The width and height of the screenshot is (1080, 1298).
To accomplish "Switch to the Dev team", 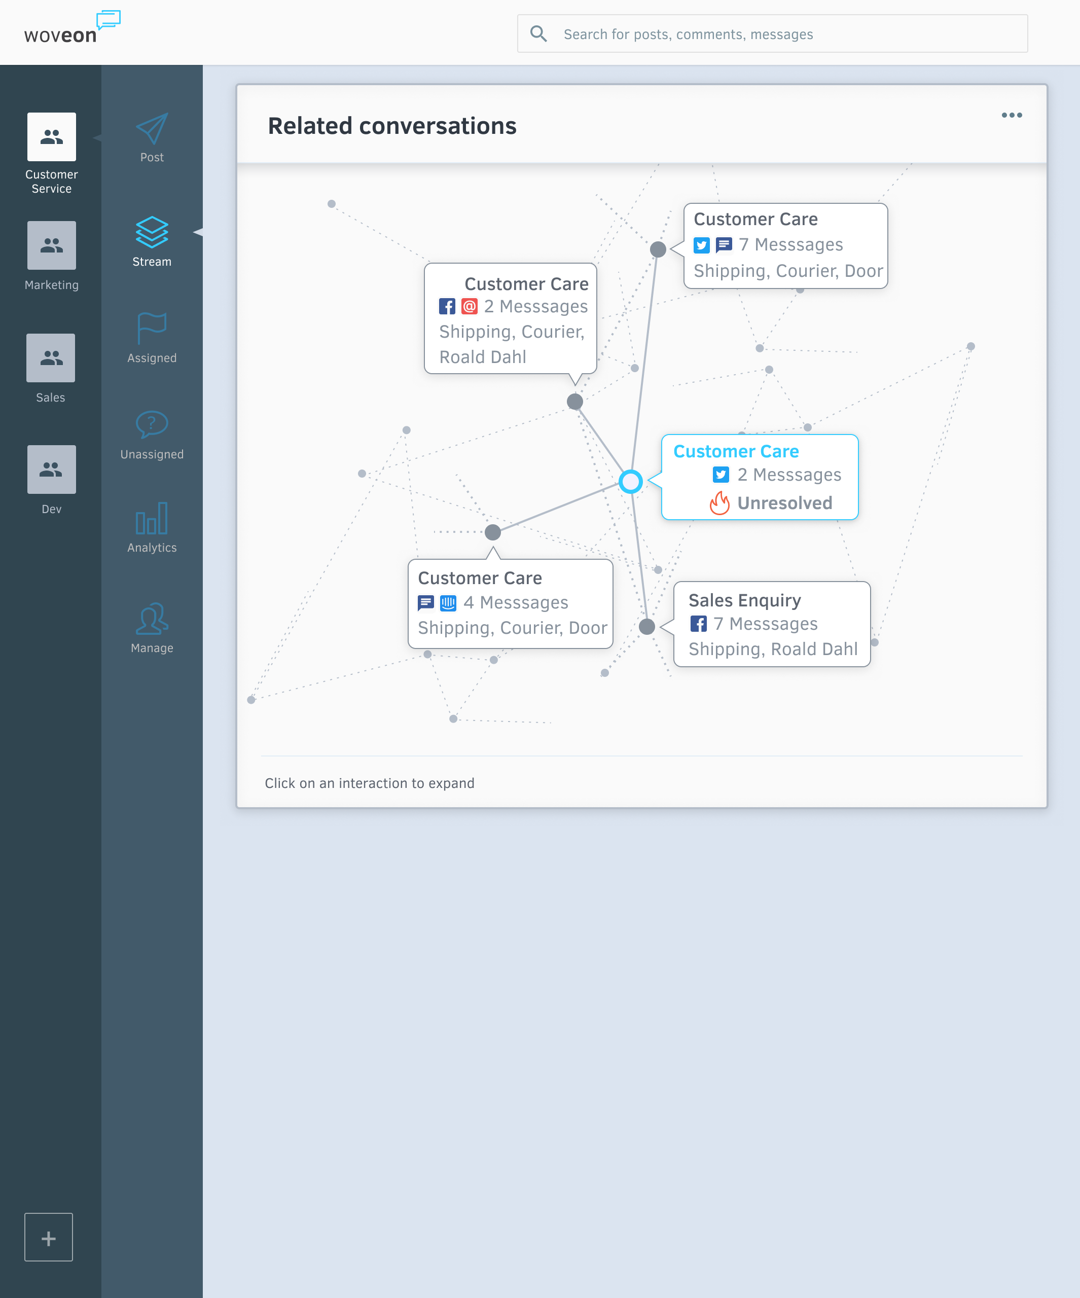I will tap(51, 469).
